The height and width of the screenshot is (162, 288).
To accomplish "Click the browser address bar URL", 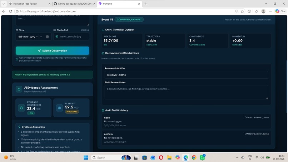I will pyautogui.click(x=48, y=11).
